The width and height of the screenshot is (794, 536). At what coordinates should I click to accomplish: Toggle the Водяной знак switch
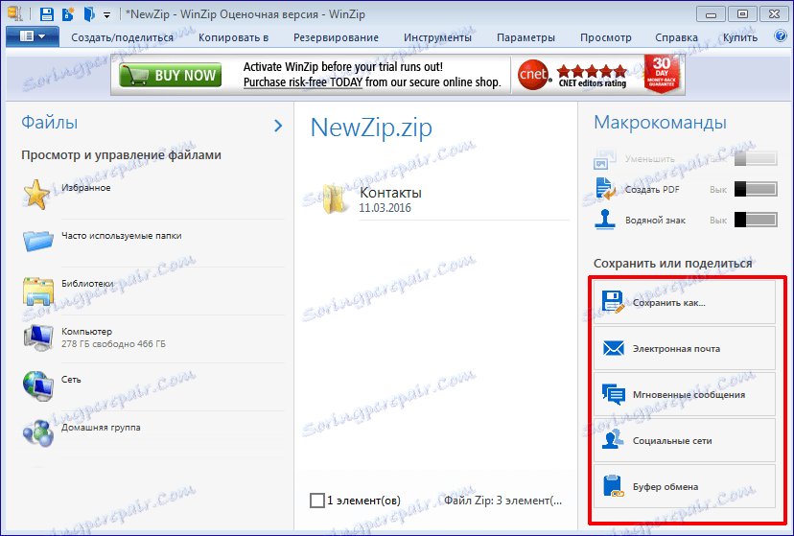(x=756, y=221)
